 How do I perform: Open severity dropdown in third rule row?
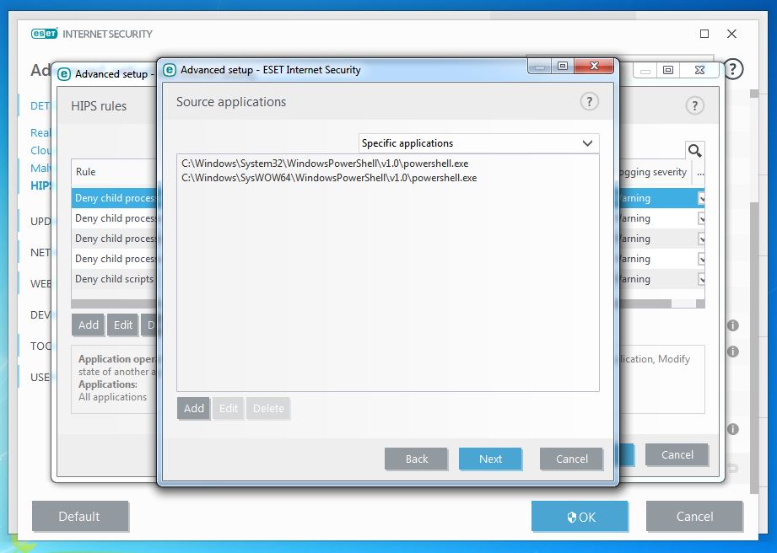tap(701, 239)
